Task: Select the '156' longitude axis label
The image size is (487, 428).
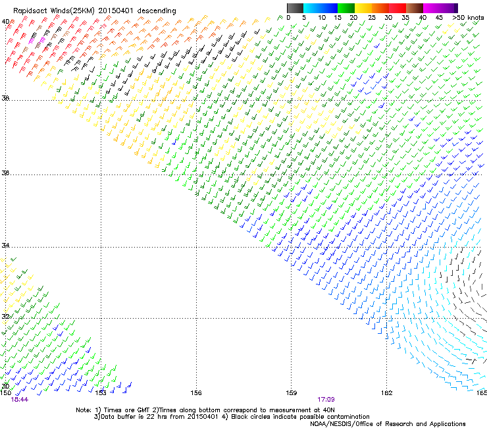Action: click(196, 393)
